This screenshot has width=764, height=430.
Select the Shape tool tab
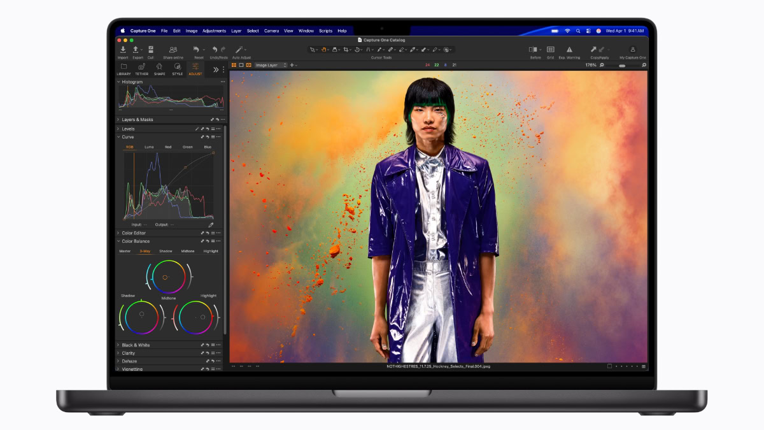click(159, 67)
